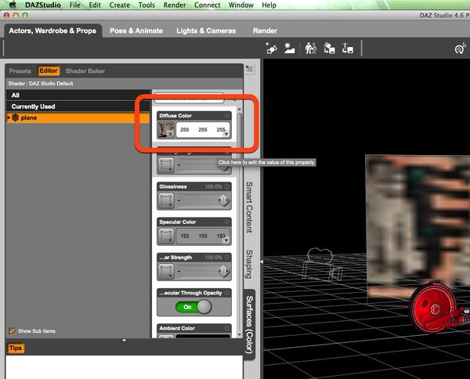Open the Edit menu
Viewport: 470px width, 379px height.
coord(95,5)
